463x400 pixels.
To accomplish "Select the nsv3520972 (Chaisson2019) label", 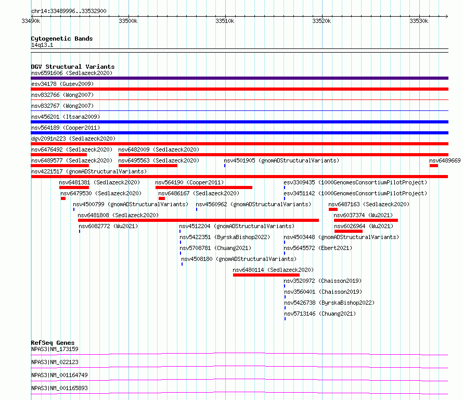I will pos(323,281).
